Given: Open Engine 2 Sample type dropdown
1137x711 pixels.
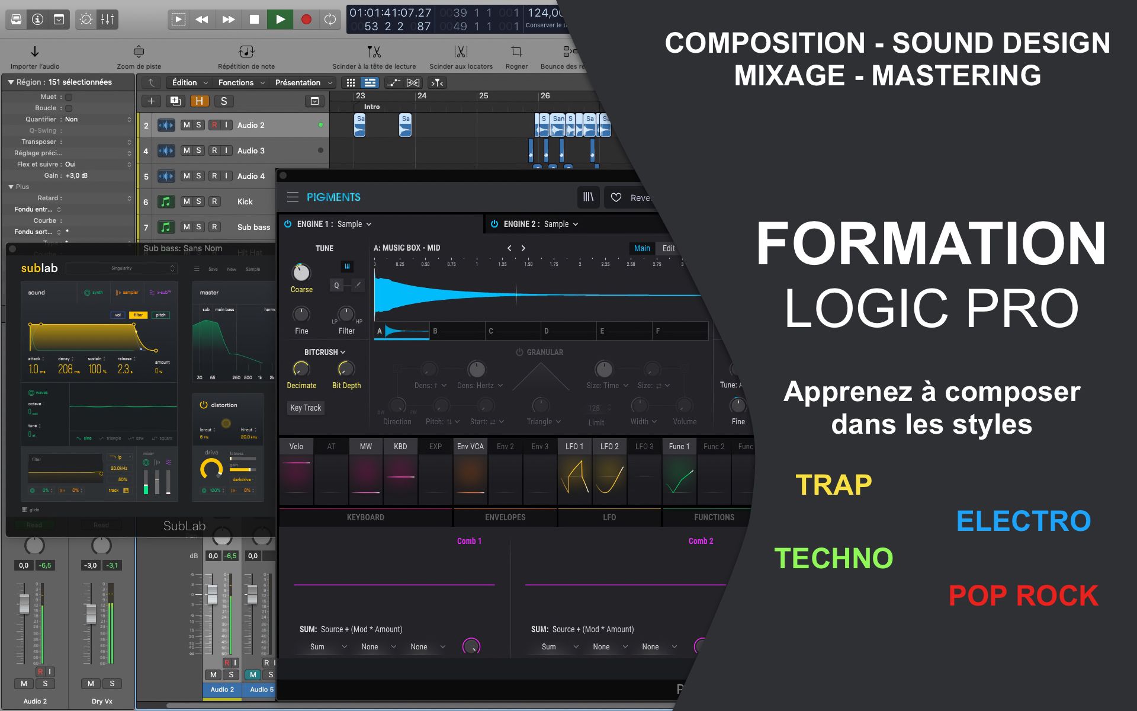Looking at the screenshot, I should coord(561,224).
